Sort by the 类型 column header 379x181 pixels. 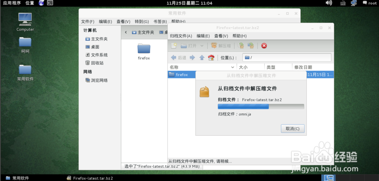[x=278, y=67]
